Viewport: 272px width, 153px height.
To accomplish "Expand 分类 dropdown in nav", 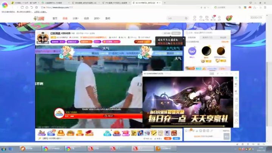I will click(76, 18).
